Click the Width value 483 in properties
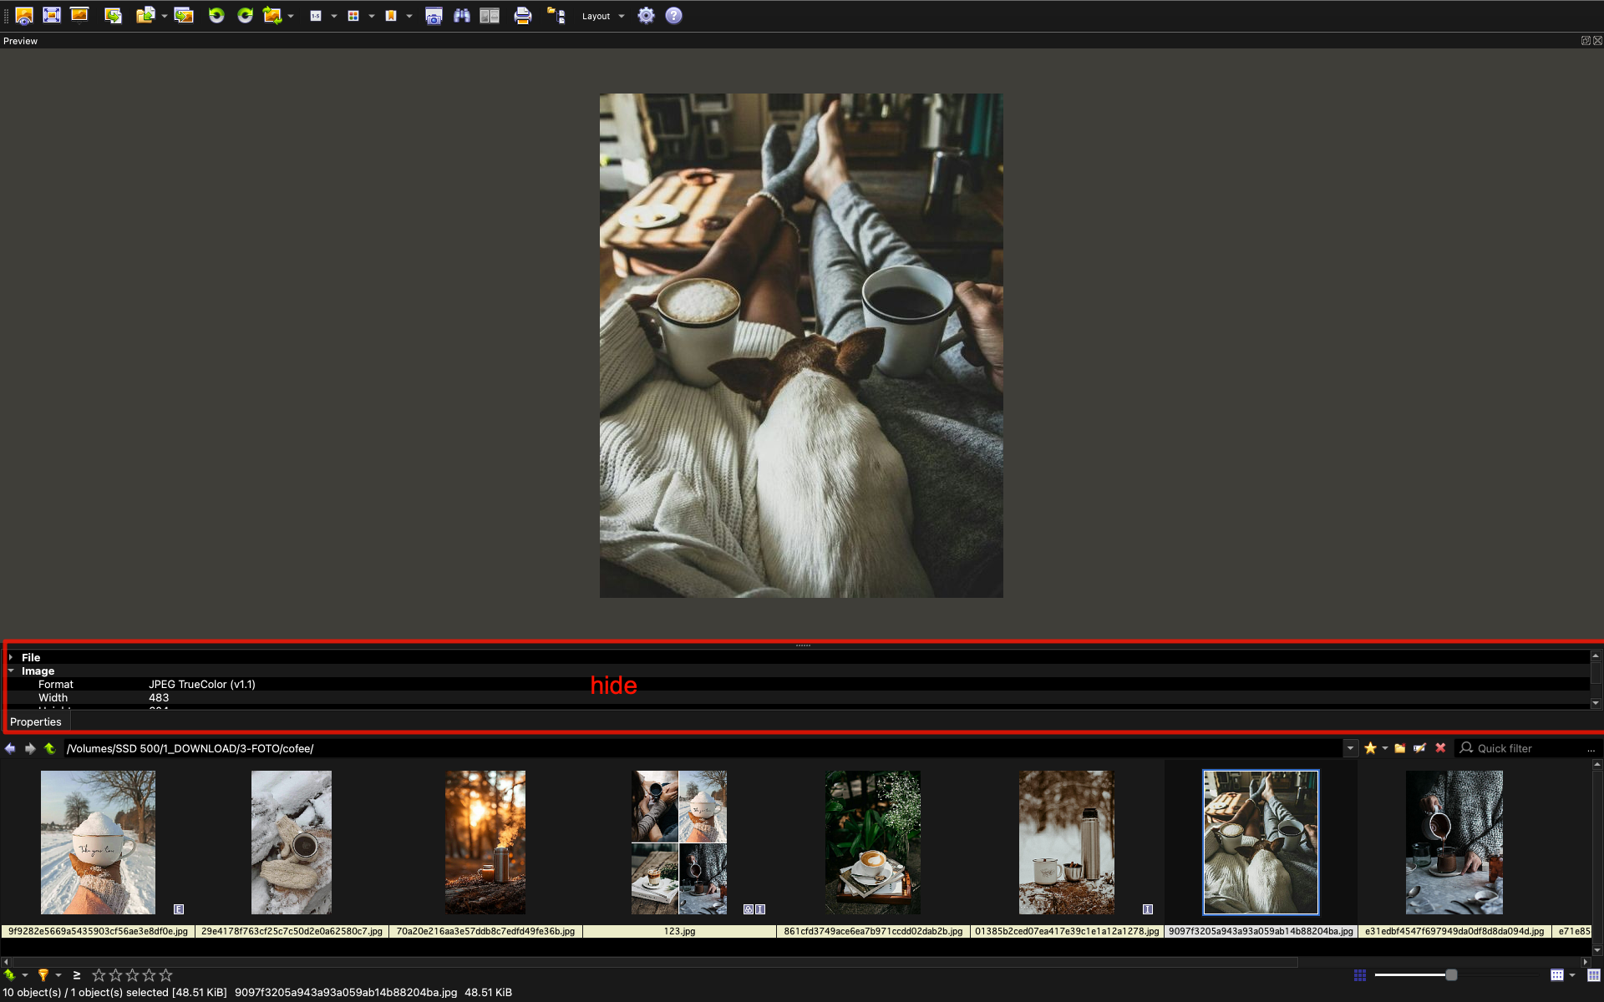 [159, 697]
